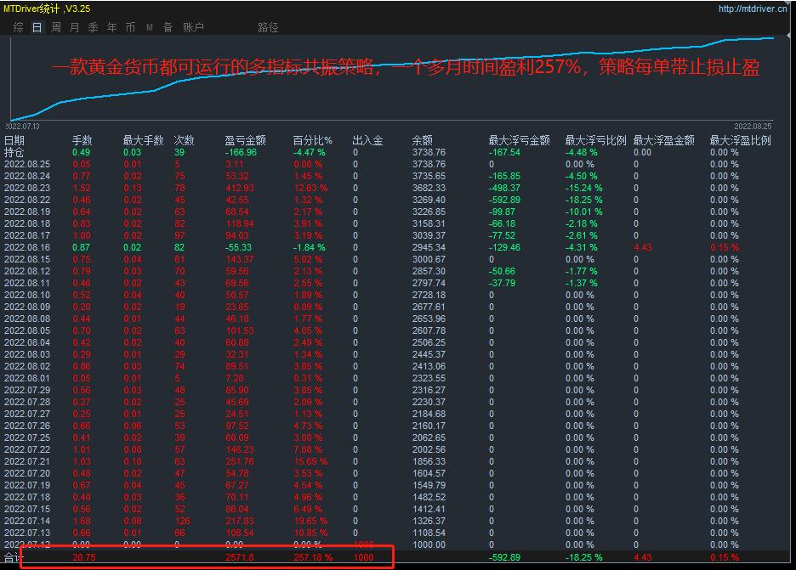Click the 12.63 % percentage cell
796x570 pixels.
(310, 188)
